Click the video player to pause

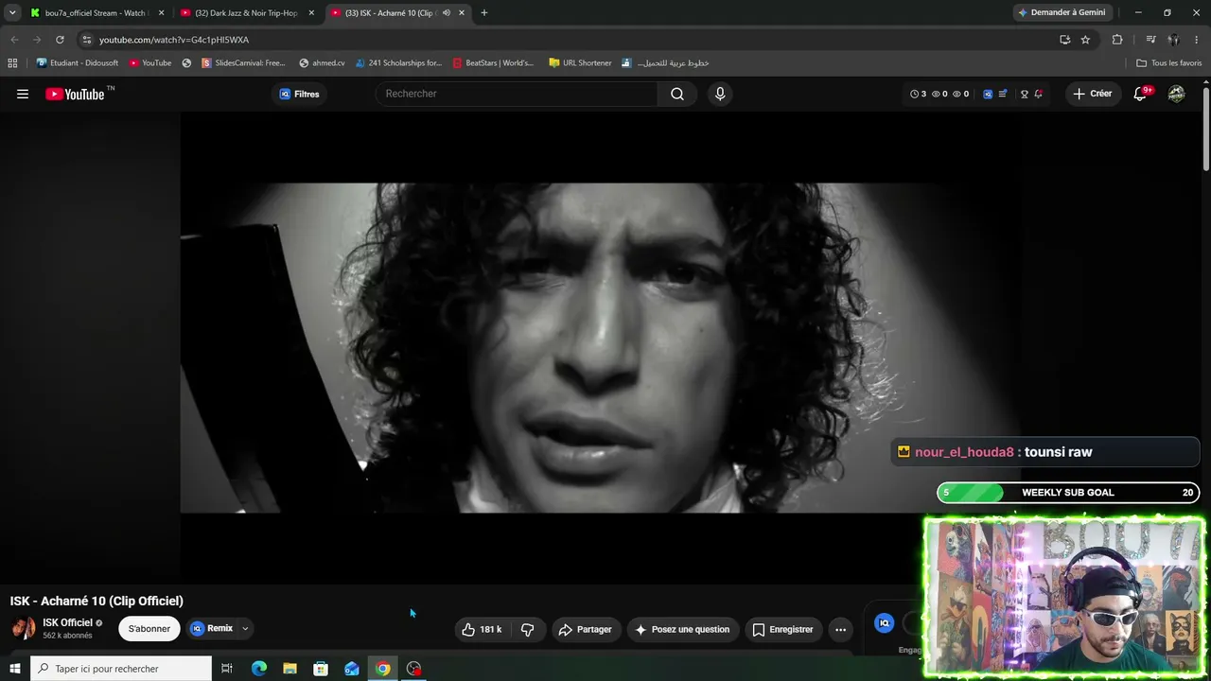click(x=600, y=347)
